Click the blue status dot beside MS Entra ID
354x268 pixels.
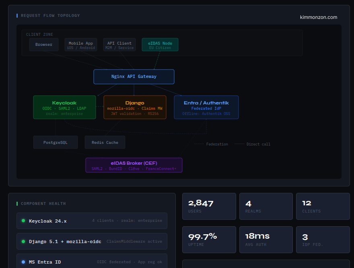click(x=22, y=262)
